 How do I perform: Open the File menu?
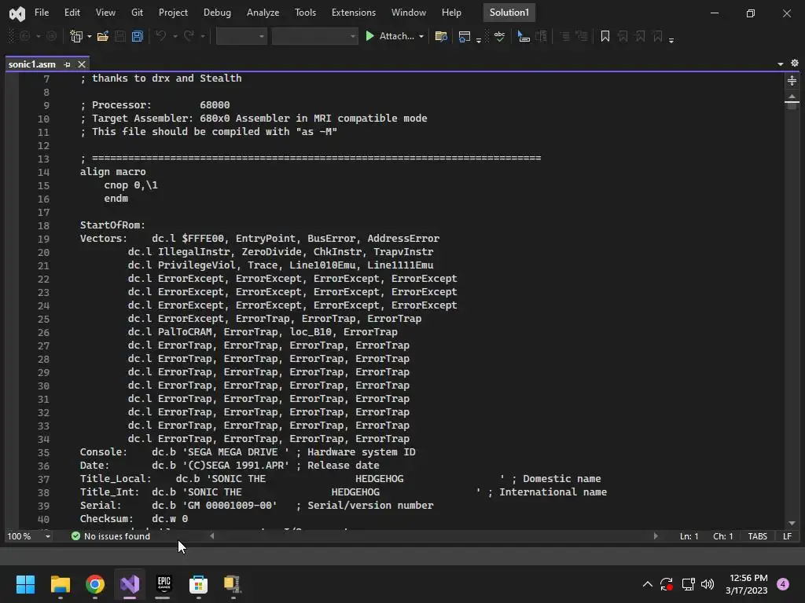tap(42, 13)
